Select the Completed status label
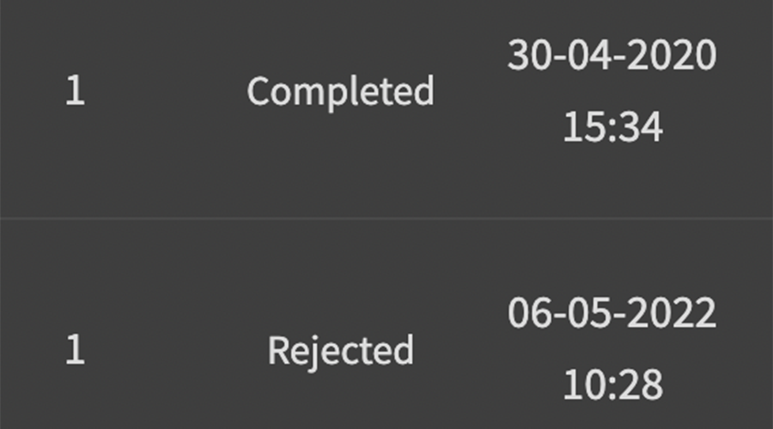Screen dimensions: 773x429 [340, 92]
